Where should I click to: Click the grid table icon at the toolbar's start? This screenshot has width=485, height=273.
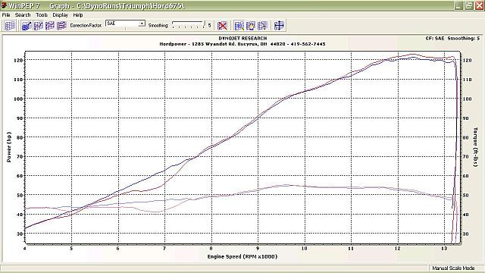click(x=10, y=25)
